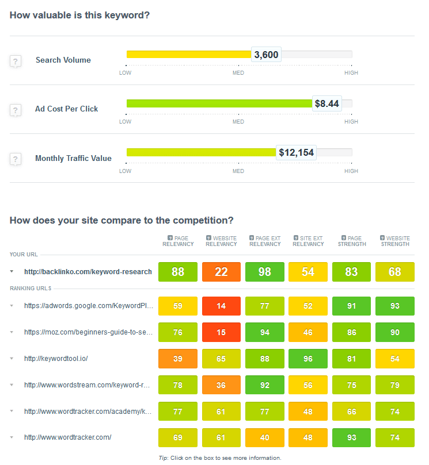The image size is (429, 465).
Task: Click the Search Volume help question-mark icon
Action: coord(16,62)
